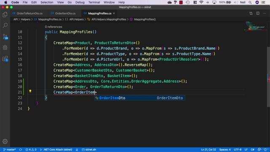Open the Code application menu
The height and width of the screenshot is (152, 270).
pos(15,2)
